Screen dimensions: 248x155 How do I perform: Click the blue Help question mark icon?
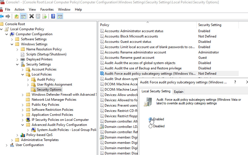point(53,16)
